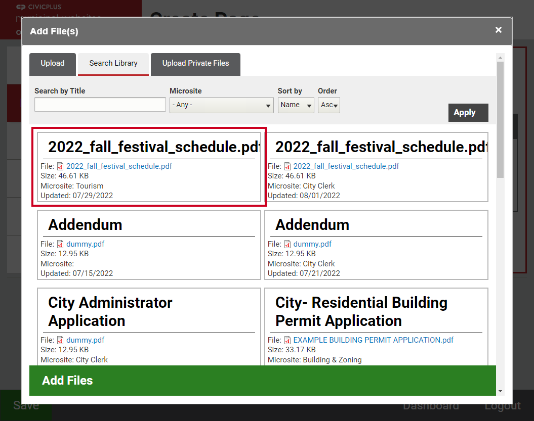Viewport: 534px width, 421px height.
Task: Click the dialog scrollbar up arrow
Action: pos(500,58)
